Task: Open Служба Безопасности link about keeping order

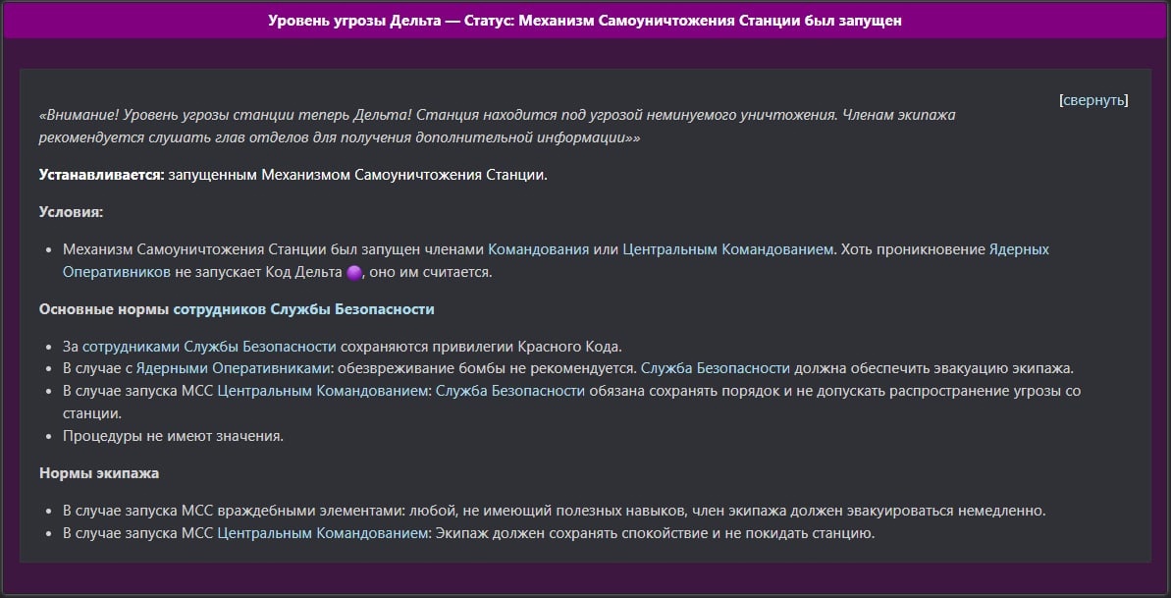Action: click(x=510, y=391)
